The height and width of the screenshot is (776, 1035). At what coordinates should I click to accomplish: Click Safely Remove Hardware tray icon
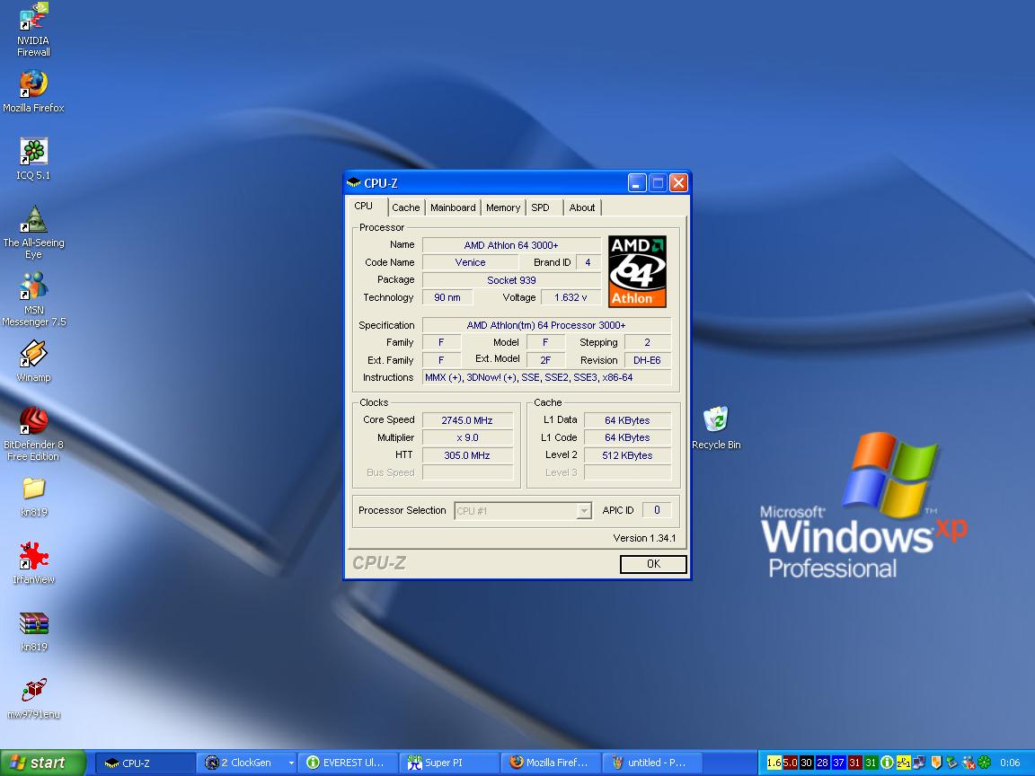[x=951, y=763]
